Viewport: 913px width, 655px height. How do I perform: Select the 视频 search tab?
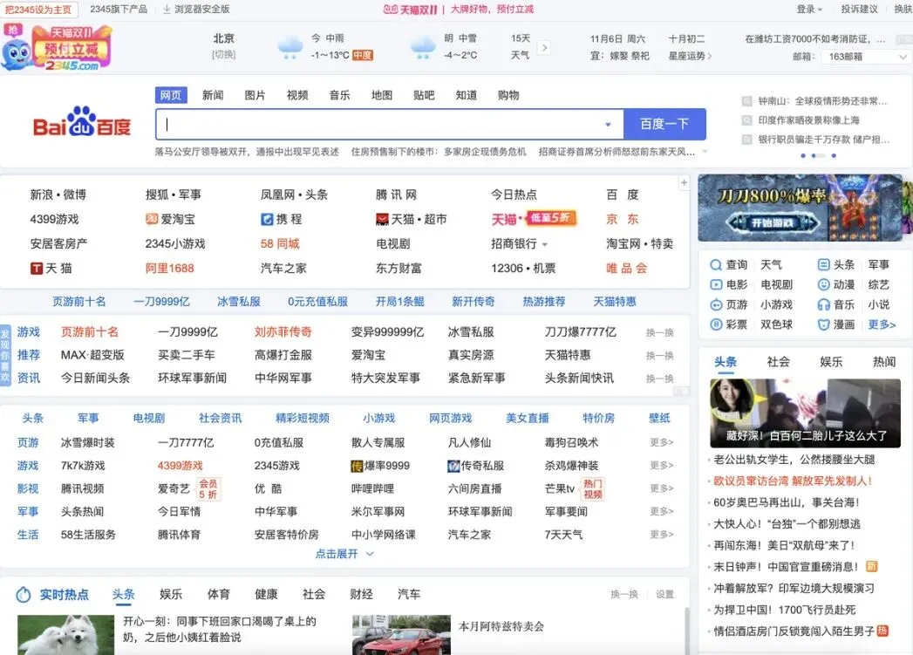pos(297,95)
